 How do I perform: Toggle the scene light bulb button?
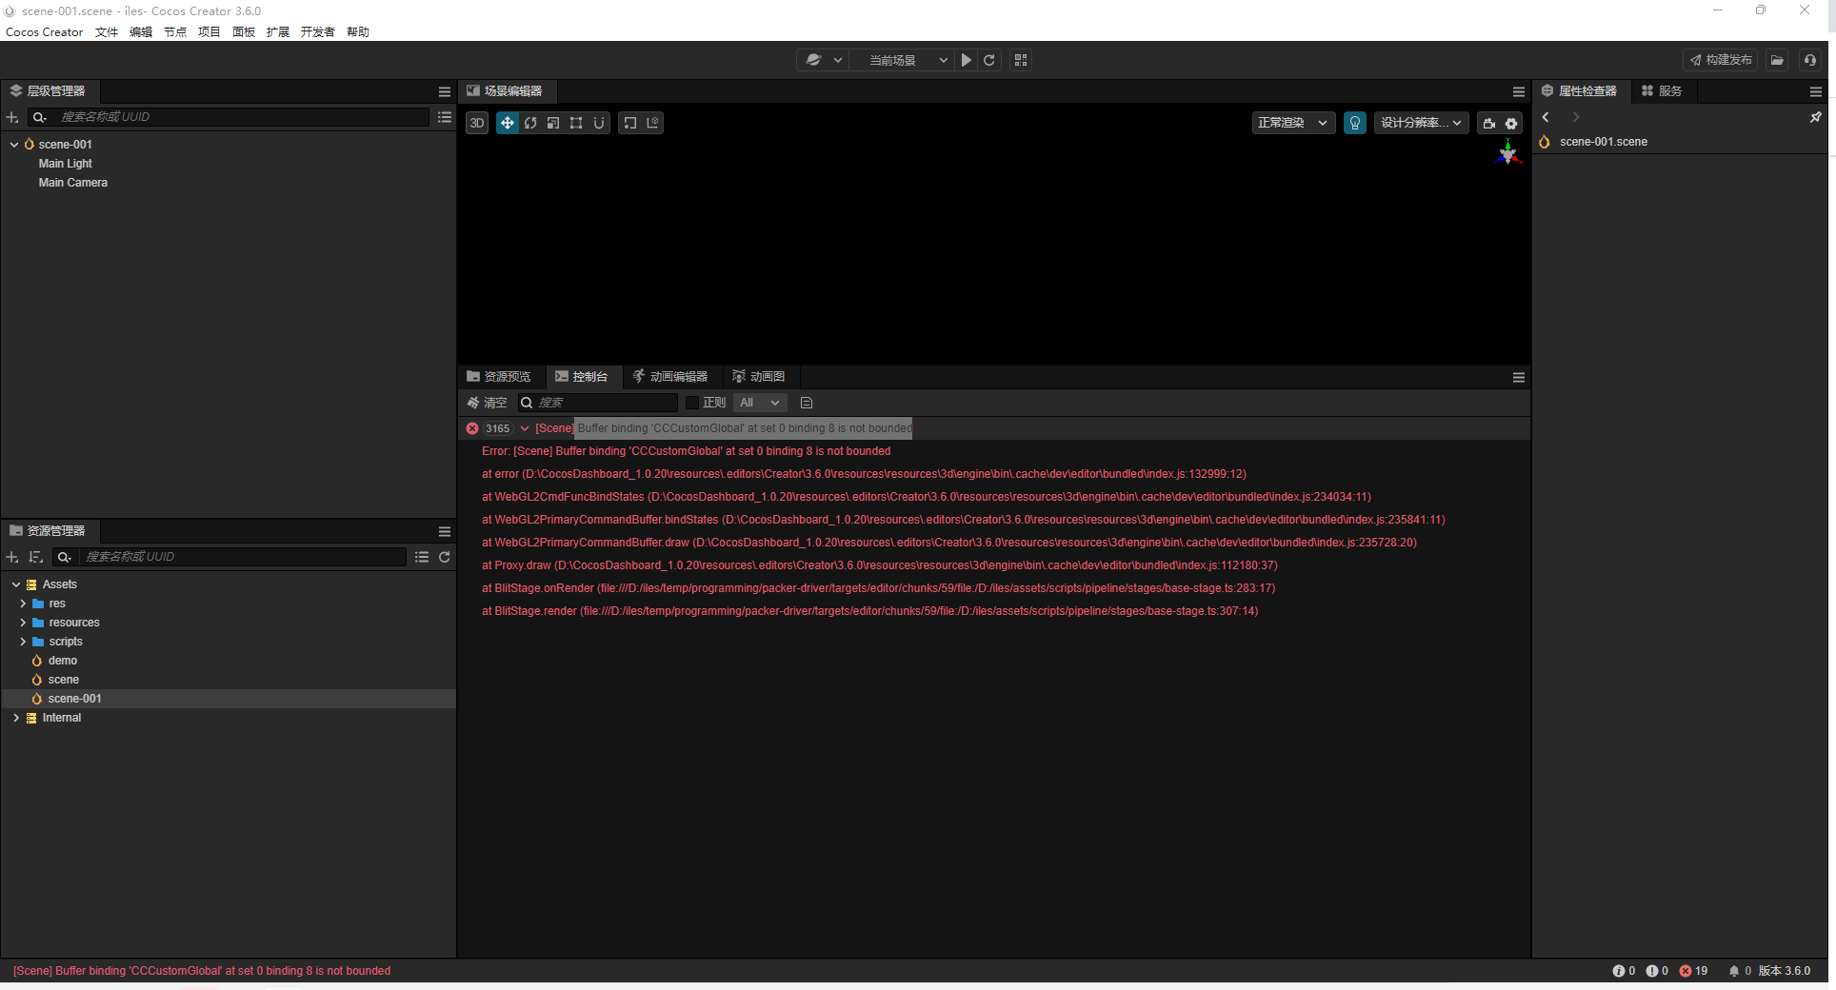point(1354,123)
